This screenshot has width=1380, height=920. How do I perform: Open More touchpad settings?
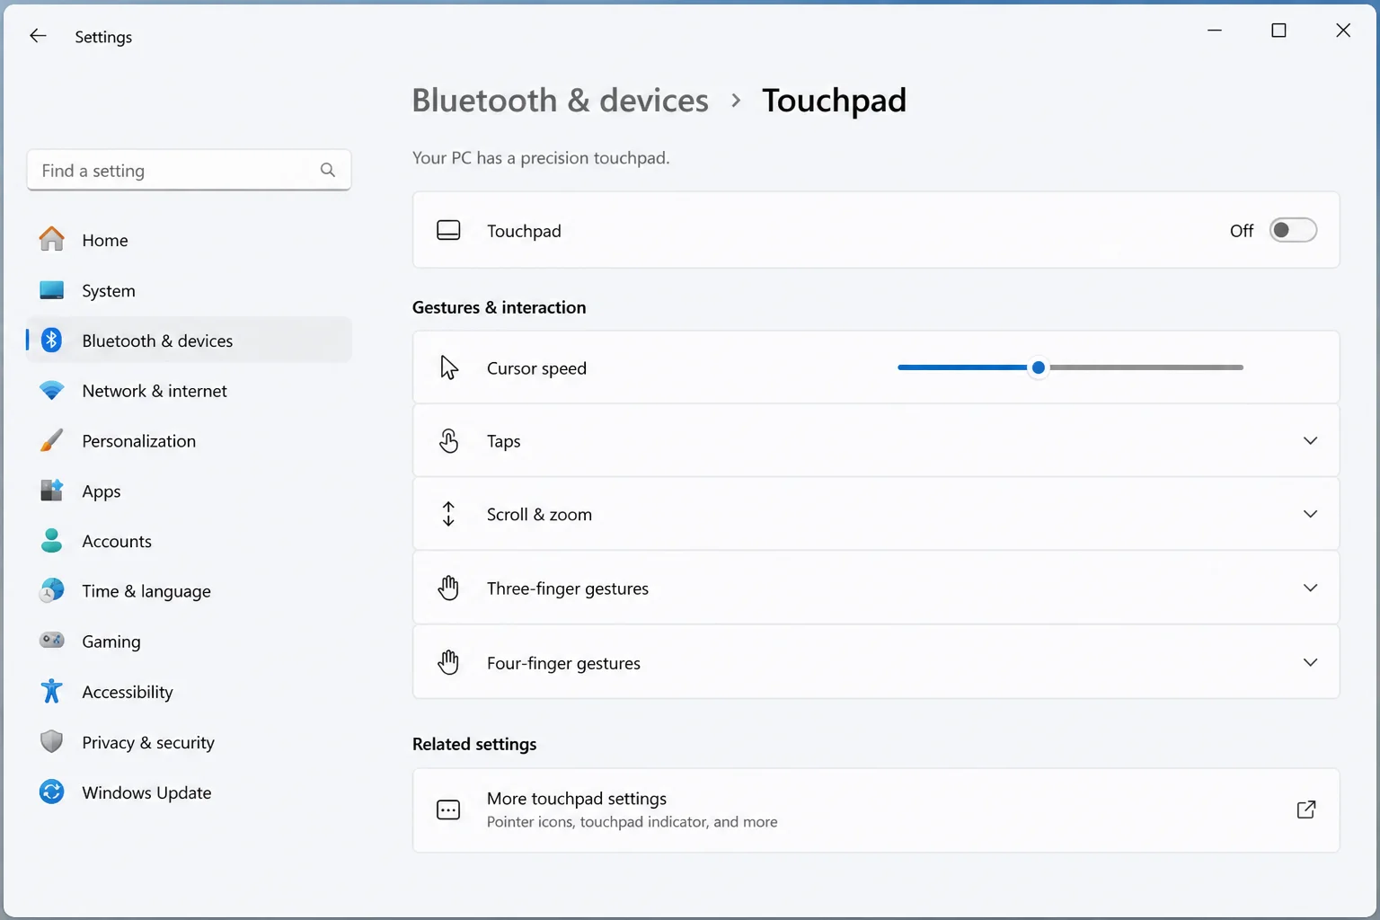(876, 809)
